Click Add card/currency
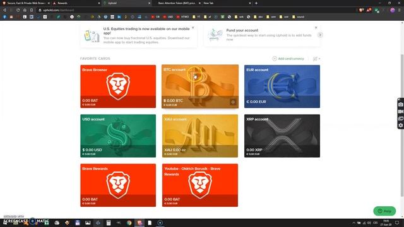 pos(288,59)
